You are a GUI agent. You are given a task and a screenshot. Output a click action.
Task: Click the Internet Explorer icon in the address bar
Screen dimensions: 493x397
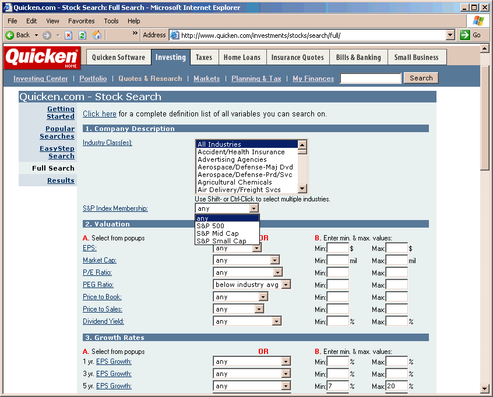(x=174, y=34)
